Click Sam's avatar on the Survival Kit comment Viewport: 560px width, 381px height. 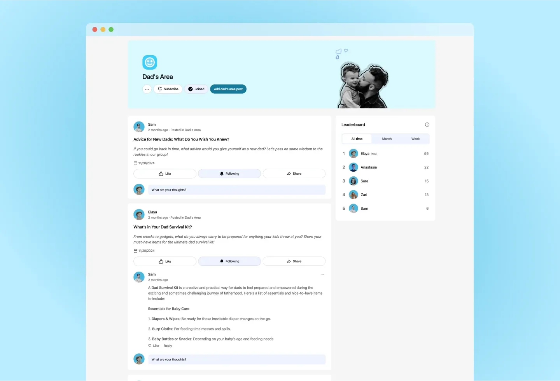click(139, 277)
